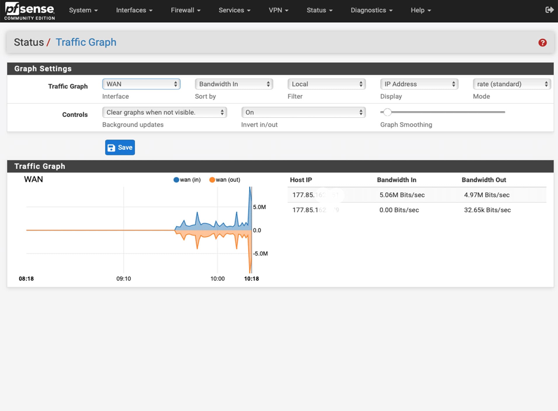Open the Background updates dropdown
558x411 pixels.
point(164,112)
